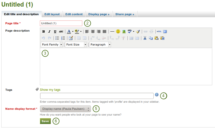The image size is (215, 129).
Task: Open the Font Size dropdown
Action: coord(76,45)
